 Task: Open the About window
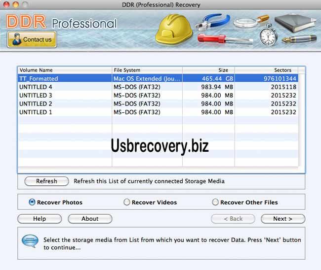point(90,219)
